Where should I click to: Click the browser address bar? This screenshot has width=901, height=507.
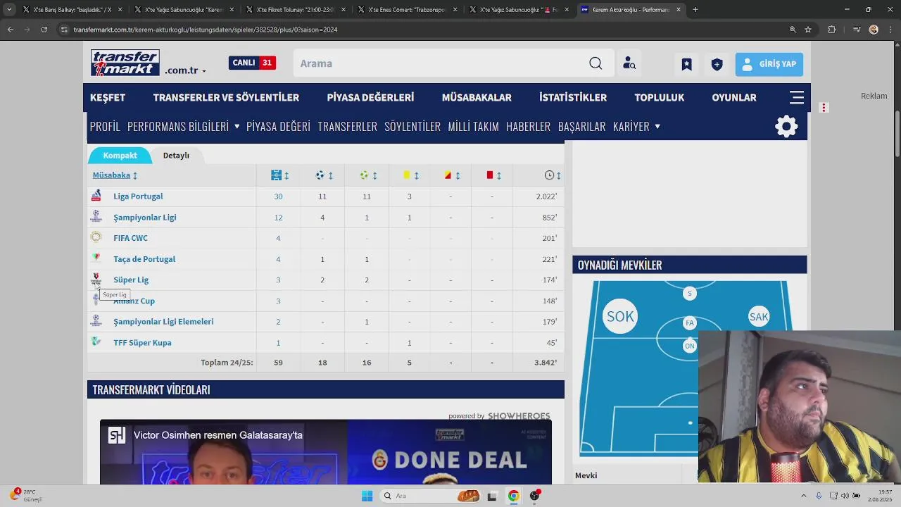pyautogui.click(x=422, y=30)
